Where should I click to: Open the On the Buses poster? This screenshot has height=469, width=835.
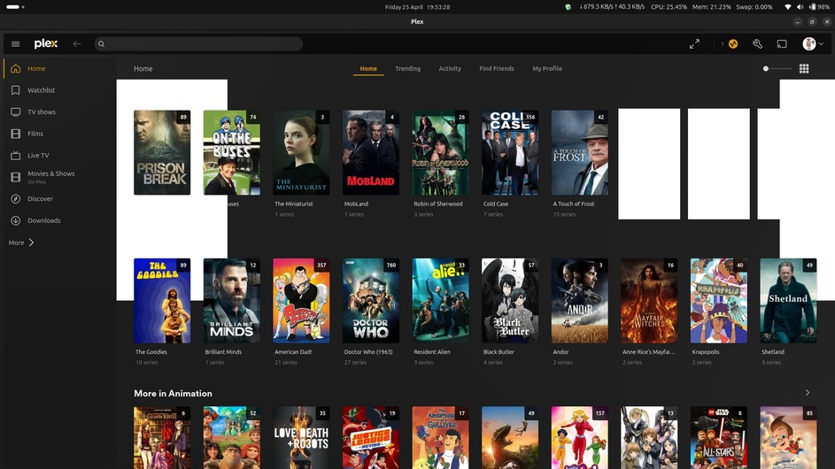click(x=232, y=152)
